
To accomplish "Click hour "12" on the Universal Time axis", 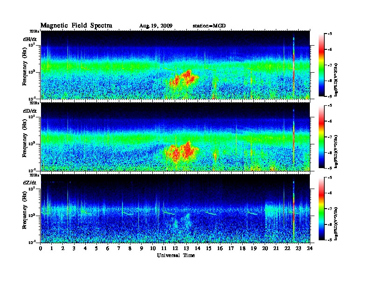I will click(175, 248).
